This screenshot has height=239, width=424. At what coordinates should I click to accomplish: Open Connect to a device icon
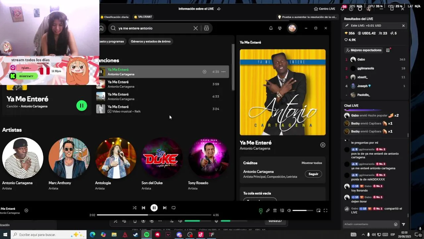click(282, 210)
